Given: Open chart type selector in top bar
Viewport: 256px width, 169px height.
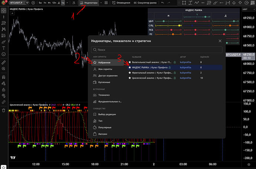Looking at the screenshot, I should pyautogui.click(x=74, y=3).
